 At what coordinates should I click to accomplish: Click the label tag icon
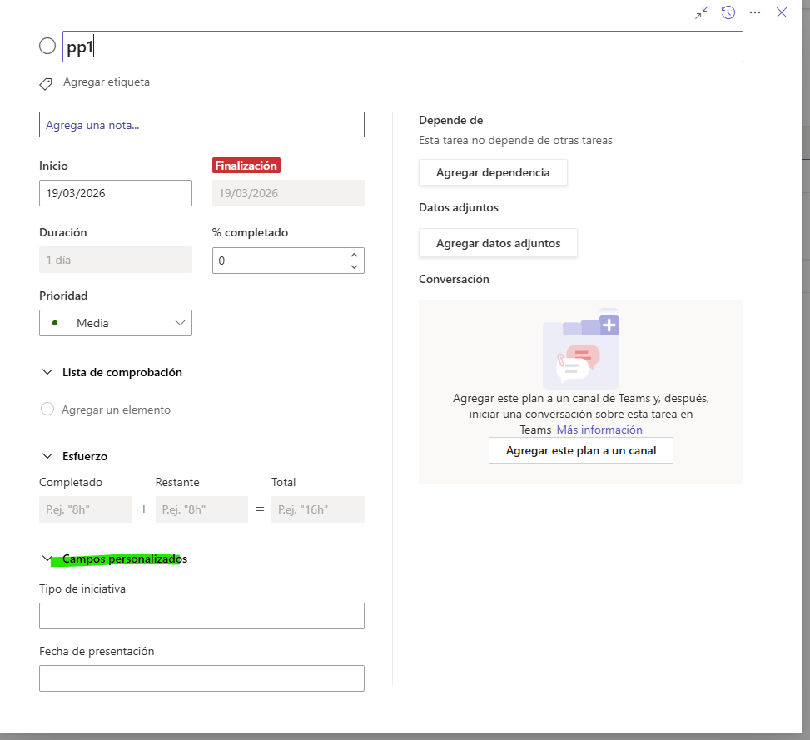tap(46, 84)
